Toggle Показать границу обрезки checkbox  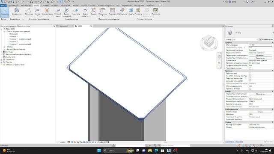click(x=250, y=76)
